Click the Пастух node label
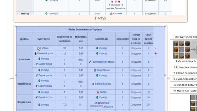The image size is (197, 111). (101, 18)
